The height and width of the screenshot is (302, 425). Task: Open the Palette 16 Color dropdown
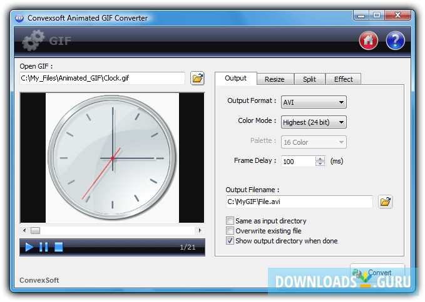coord(314,142)
